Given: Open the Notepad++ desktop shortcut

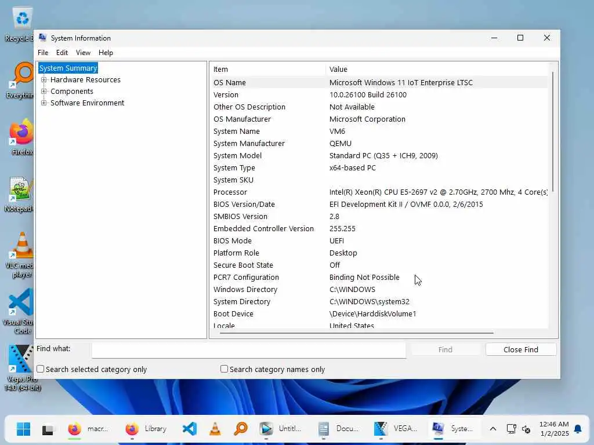Looking at the screenshot, I should [x=20, y=194].
